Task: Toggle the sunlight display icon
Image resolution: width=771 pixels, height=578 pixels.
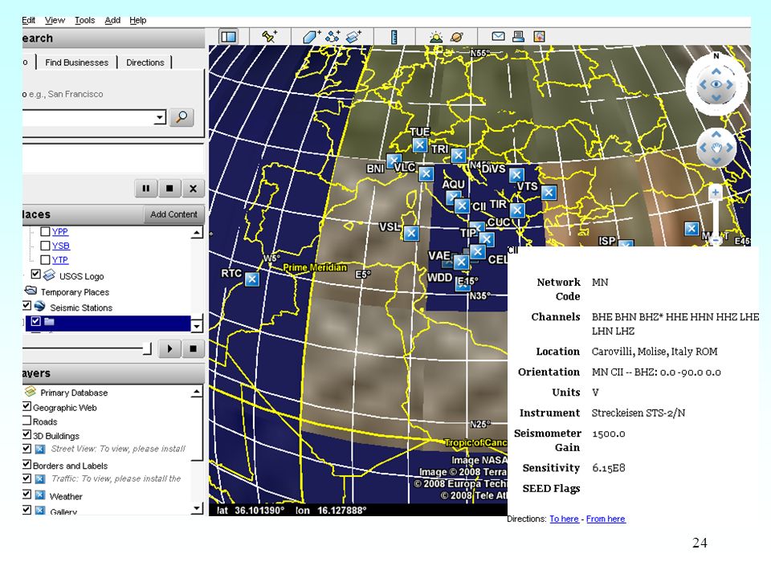Action: [x=435, y=37]
